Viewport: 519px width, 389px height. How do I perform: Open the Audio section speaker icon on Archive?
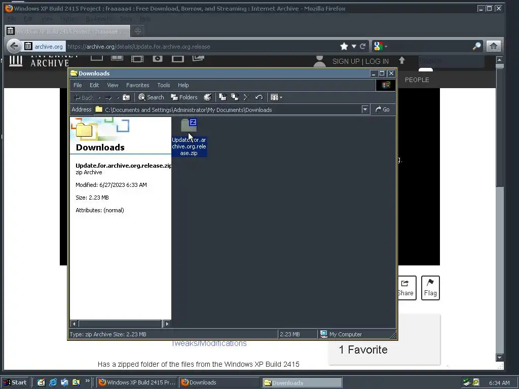click(x=157, y=59)
